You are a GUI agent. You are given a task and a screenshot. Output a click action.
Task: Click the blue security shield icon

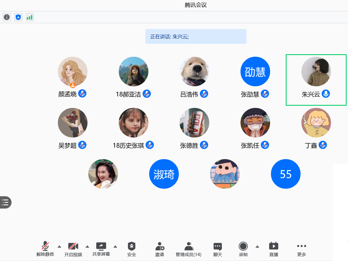pos(18,17)
